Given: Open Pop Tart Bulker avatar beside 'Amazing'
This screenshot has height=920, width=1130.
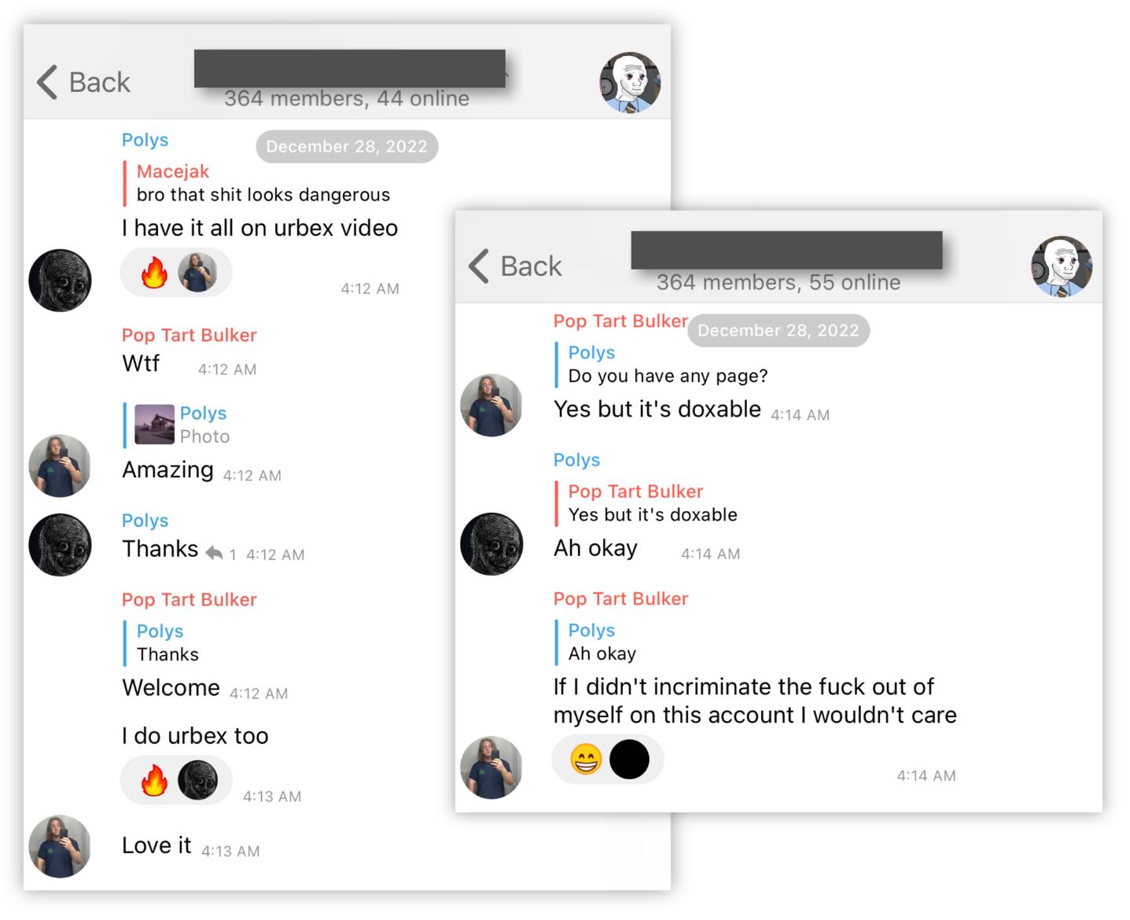Looking at the screenshot, I should [60, 466].
